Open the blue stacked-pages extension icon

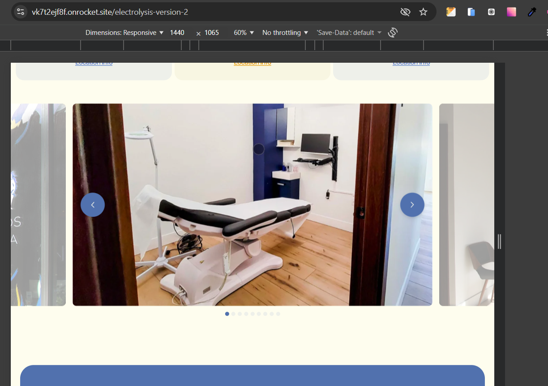click(471, 12)
